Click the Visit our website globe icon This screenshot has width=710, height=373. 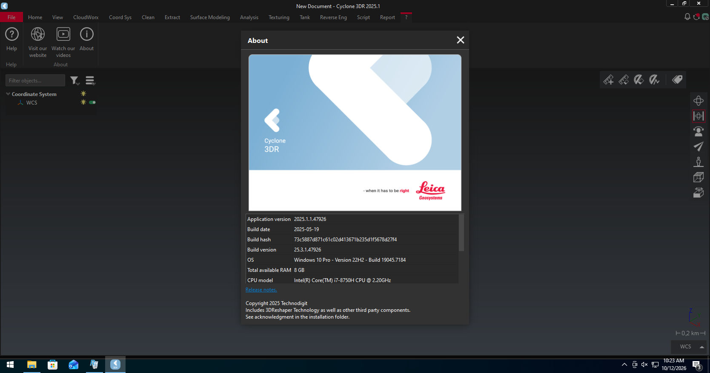coord(38,34)
